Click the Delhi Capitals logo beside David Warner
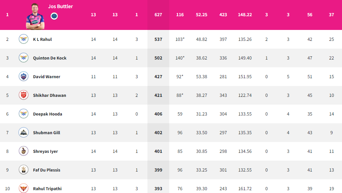This screenshot has width=342, height=193. 24,76
